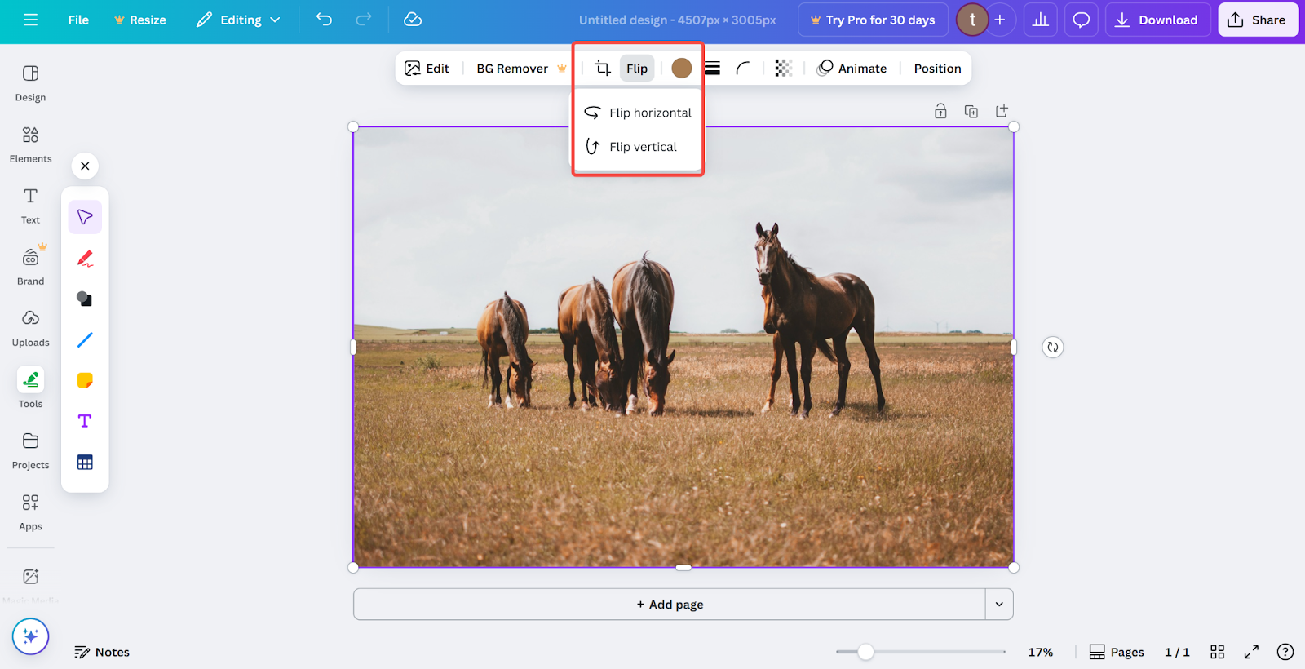Download the design
Image resolution: width=1305 pixels, height=669 pixels.
(x=1157, y=20)
